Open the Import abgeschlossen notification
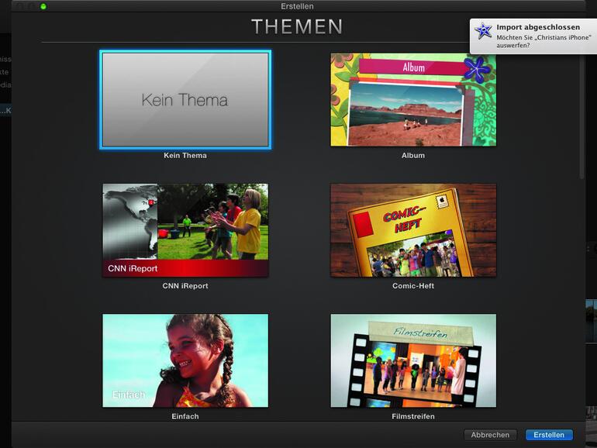The height and width of the screenshot is (448, 597). pos(533,36)
